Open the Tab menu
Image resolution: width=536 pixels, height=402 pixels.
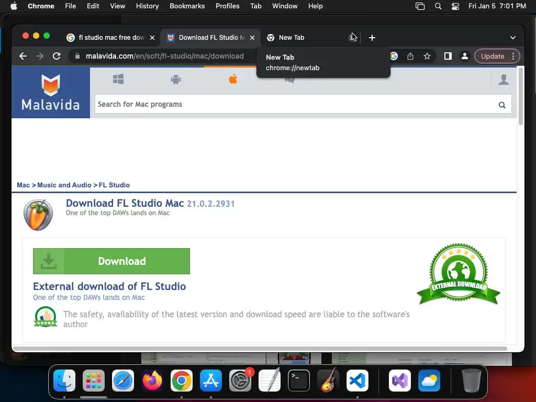[x=255, y=6]
